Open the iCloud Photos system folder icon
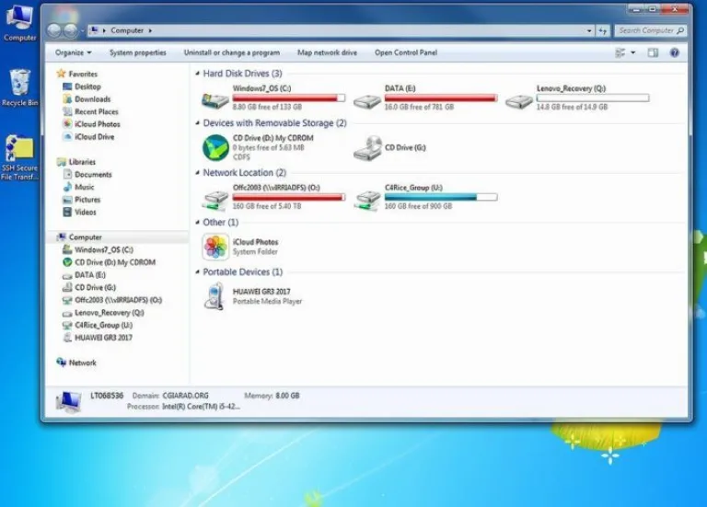707x507 pixels. (215, 247)
